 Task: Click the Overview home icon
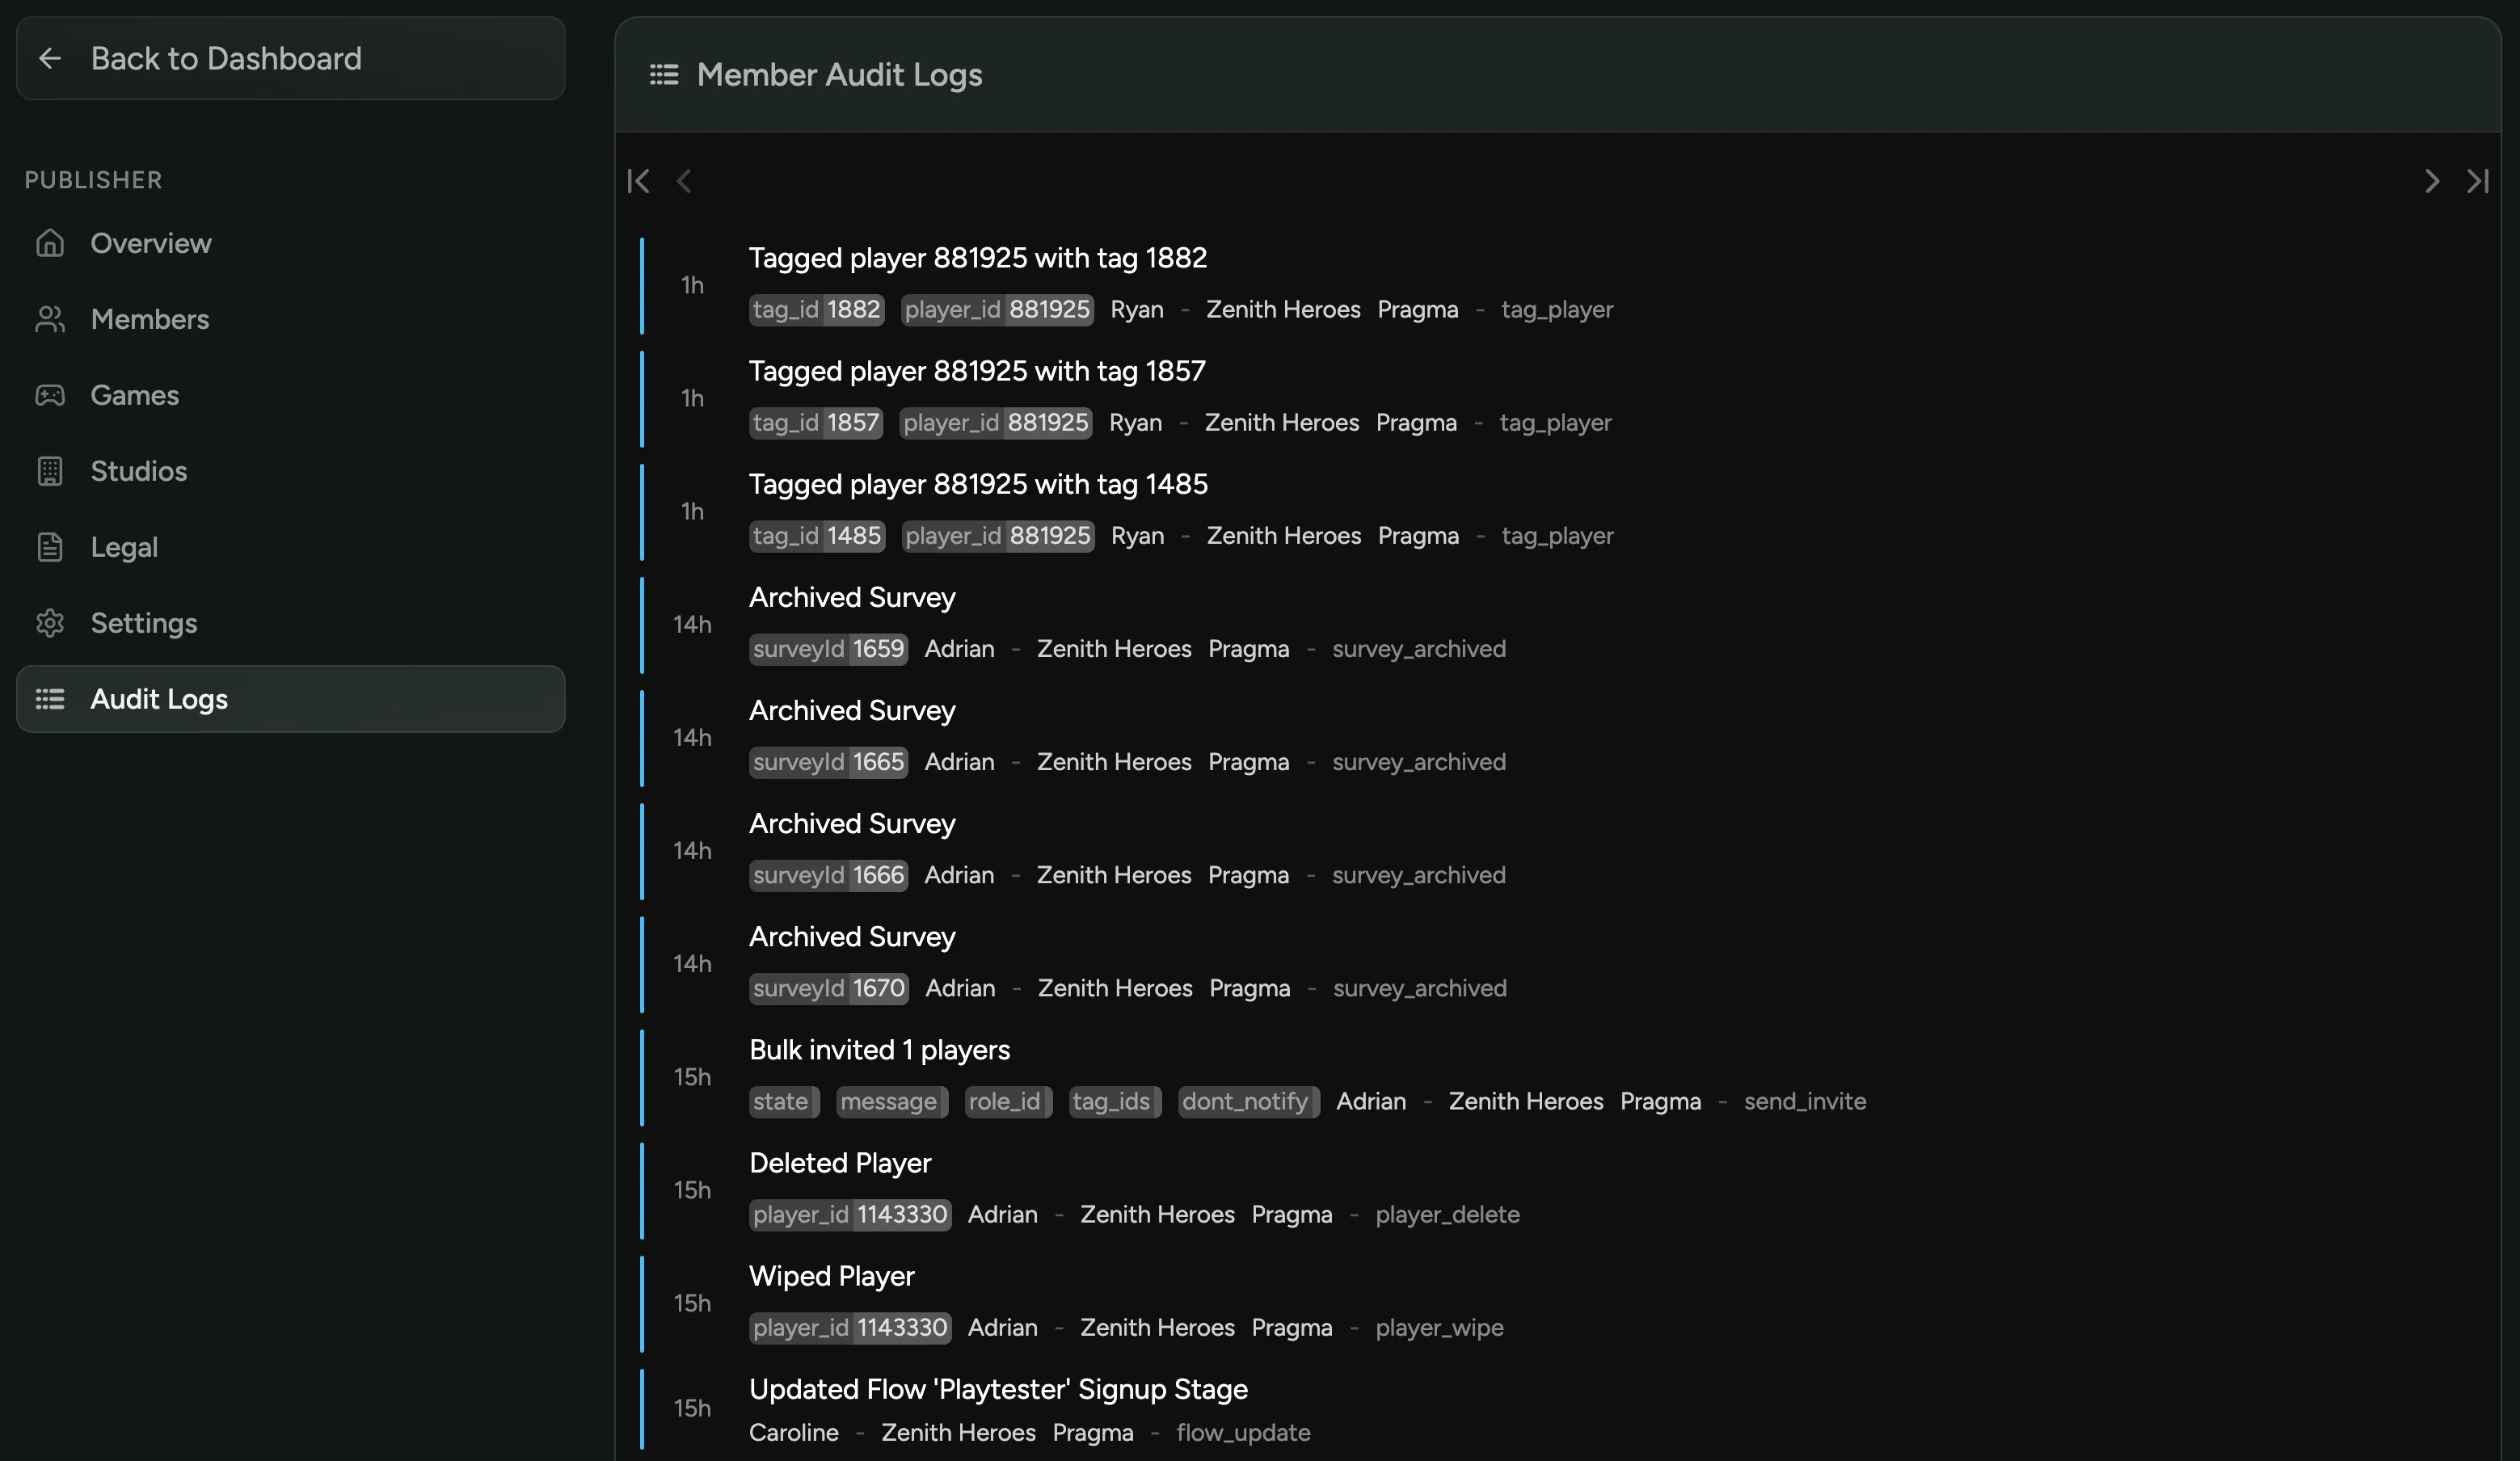pyautogui.click(x=51, y=243)
